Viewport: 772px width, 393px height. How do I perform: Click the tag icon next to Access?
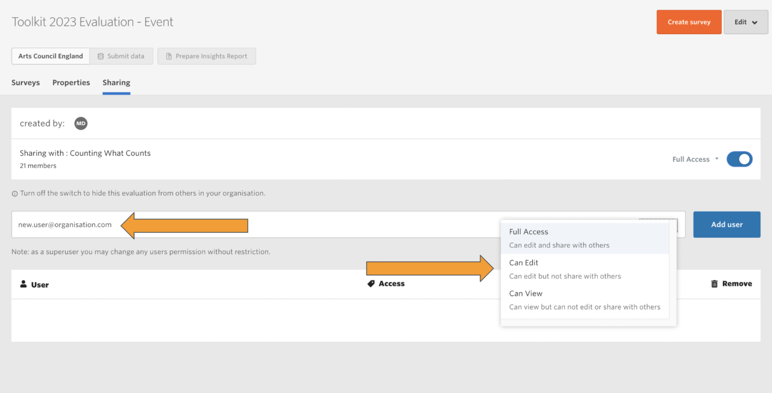pos(370,283)
